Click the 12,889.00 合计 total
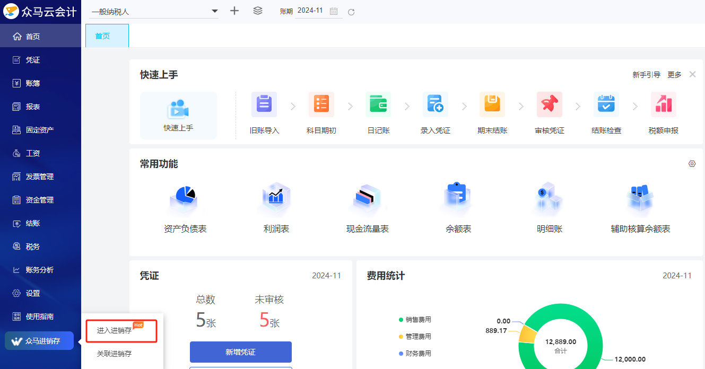The image size is (705, 369). 561,346
